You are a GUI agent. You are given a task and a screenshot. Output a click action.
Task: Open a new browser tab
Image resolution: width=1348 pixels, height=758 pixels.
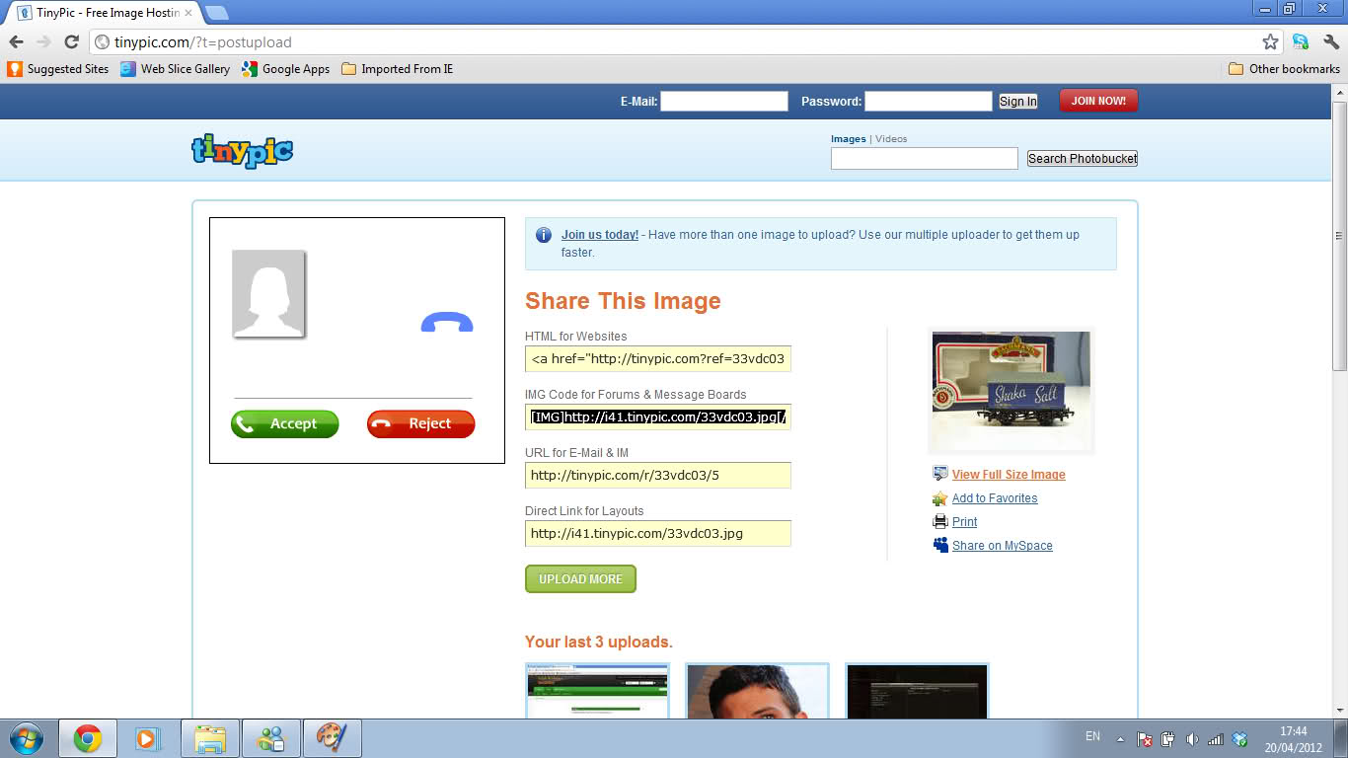click(x=216, y=13)
